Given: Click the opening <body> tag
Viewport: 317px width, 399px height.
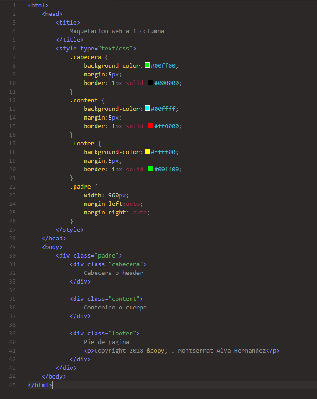Looking at the screenshot, I should coord(52,247).
